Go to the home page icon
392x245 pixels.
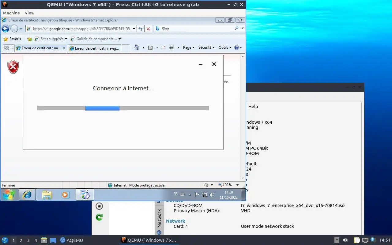pyautogui.click(x=137, y=47)
